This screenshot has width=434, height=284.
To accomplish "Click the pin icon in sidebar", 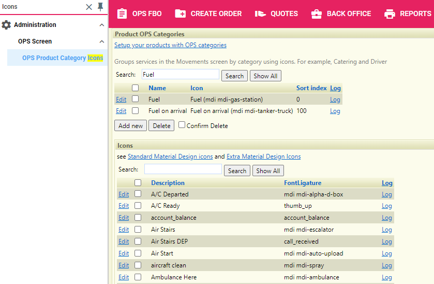I will point(101,7).
